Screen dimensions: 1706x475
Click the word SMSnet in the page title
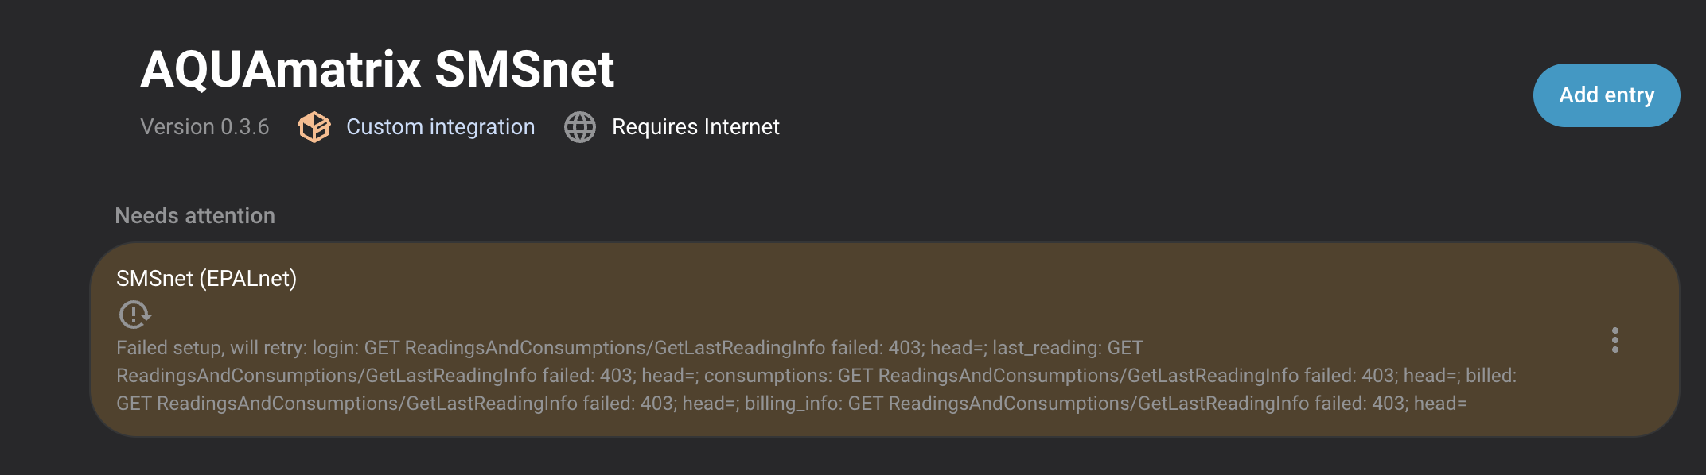point(524,69)
